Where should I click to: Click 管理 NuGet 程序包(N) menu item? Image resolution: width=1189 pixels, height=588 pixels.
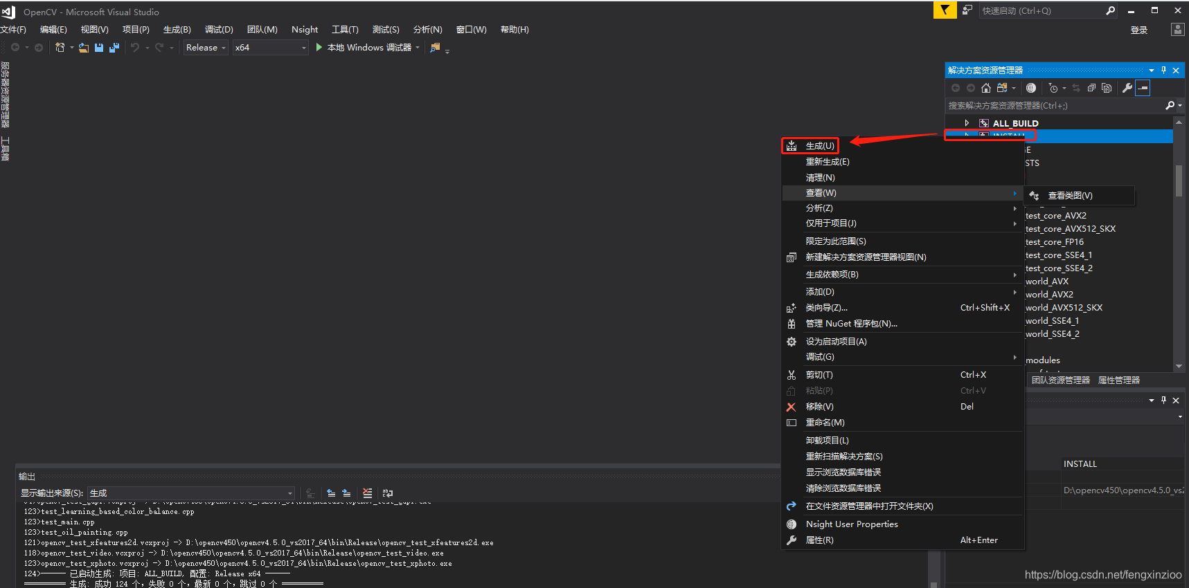coord(902,324)
